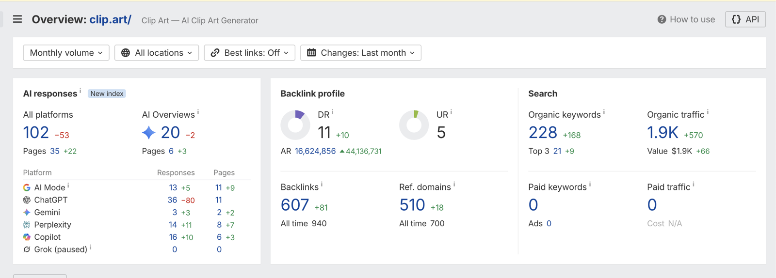
Task: Open the Organic keywords value 228
Action: tap(543, 133)
